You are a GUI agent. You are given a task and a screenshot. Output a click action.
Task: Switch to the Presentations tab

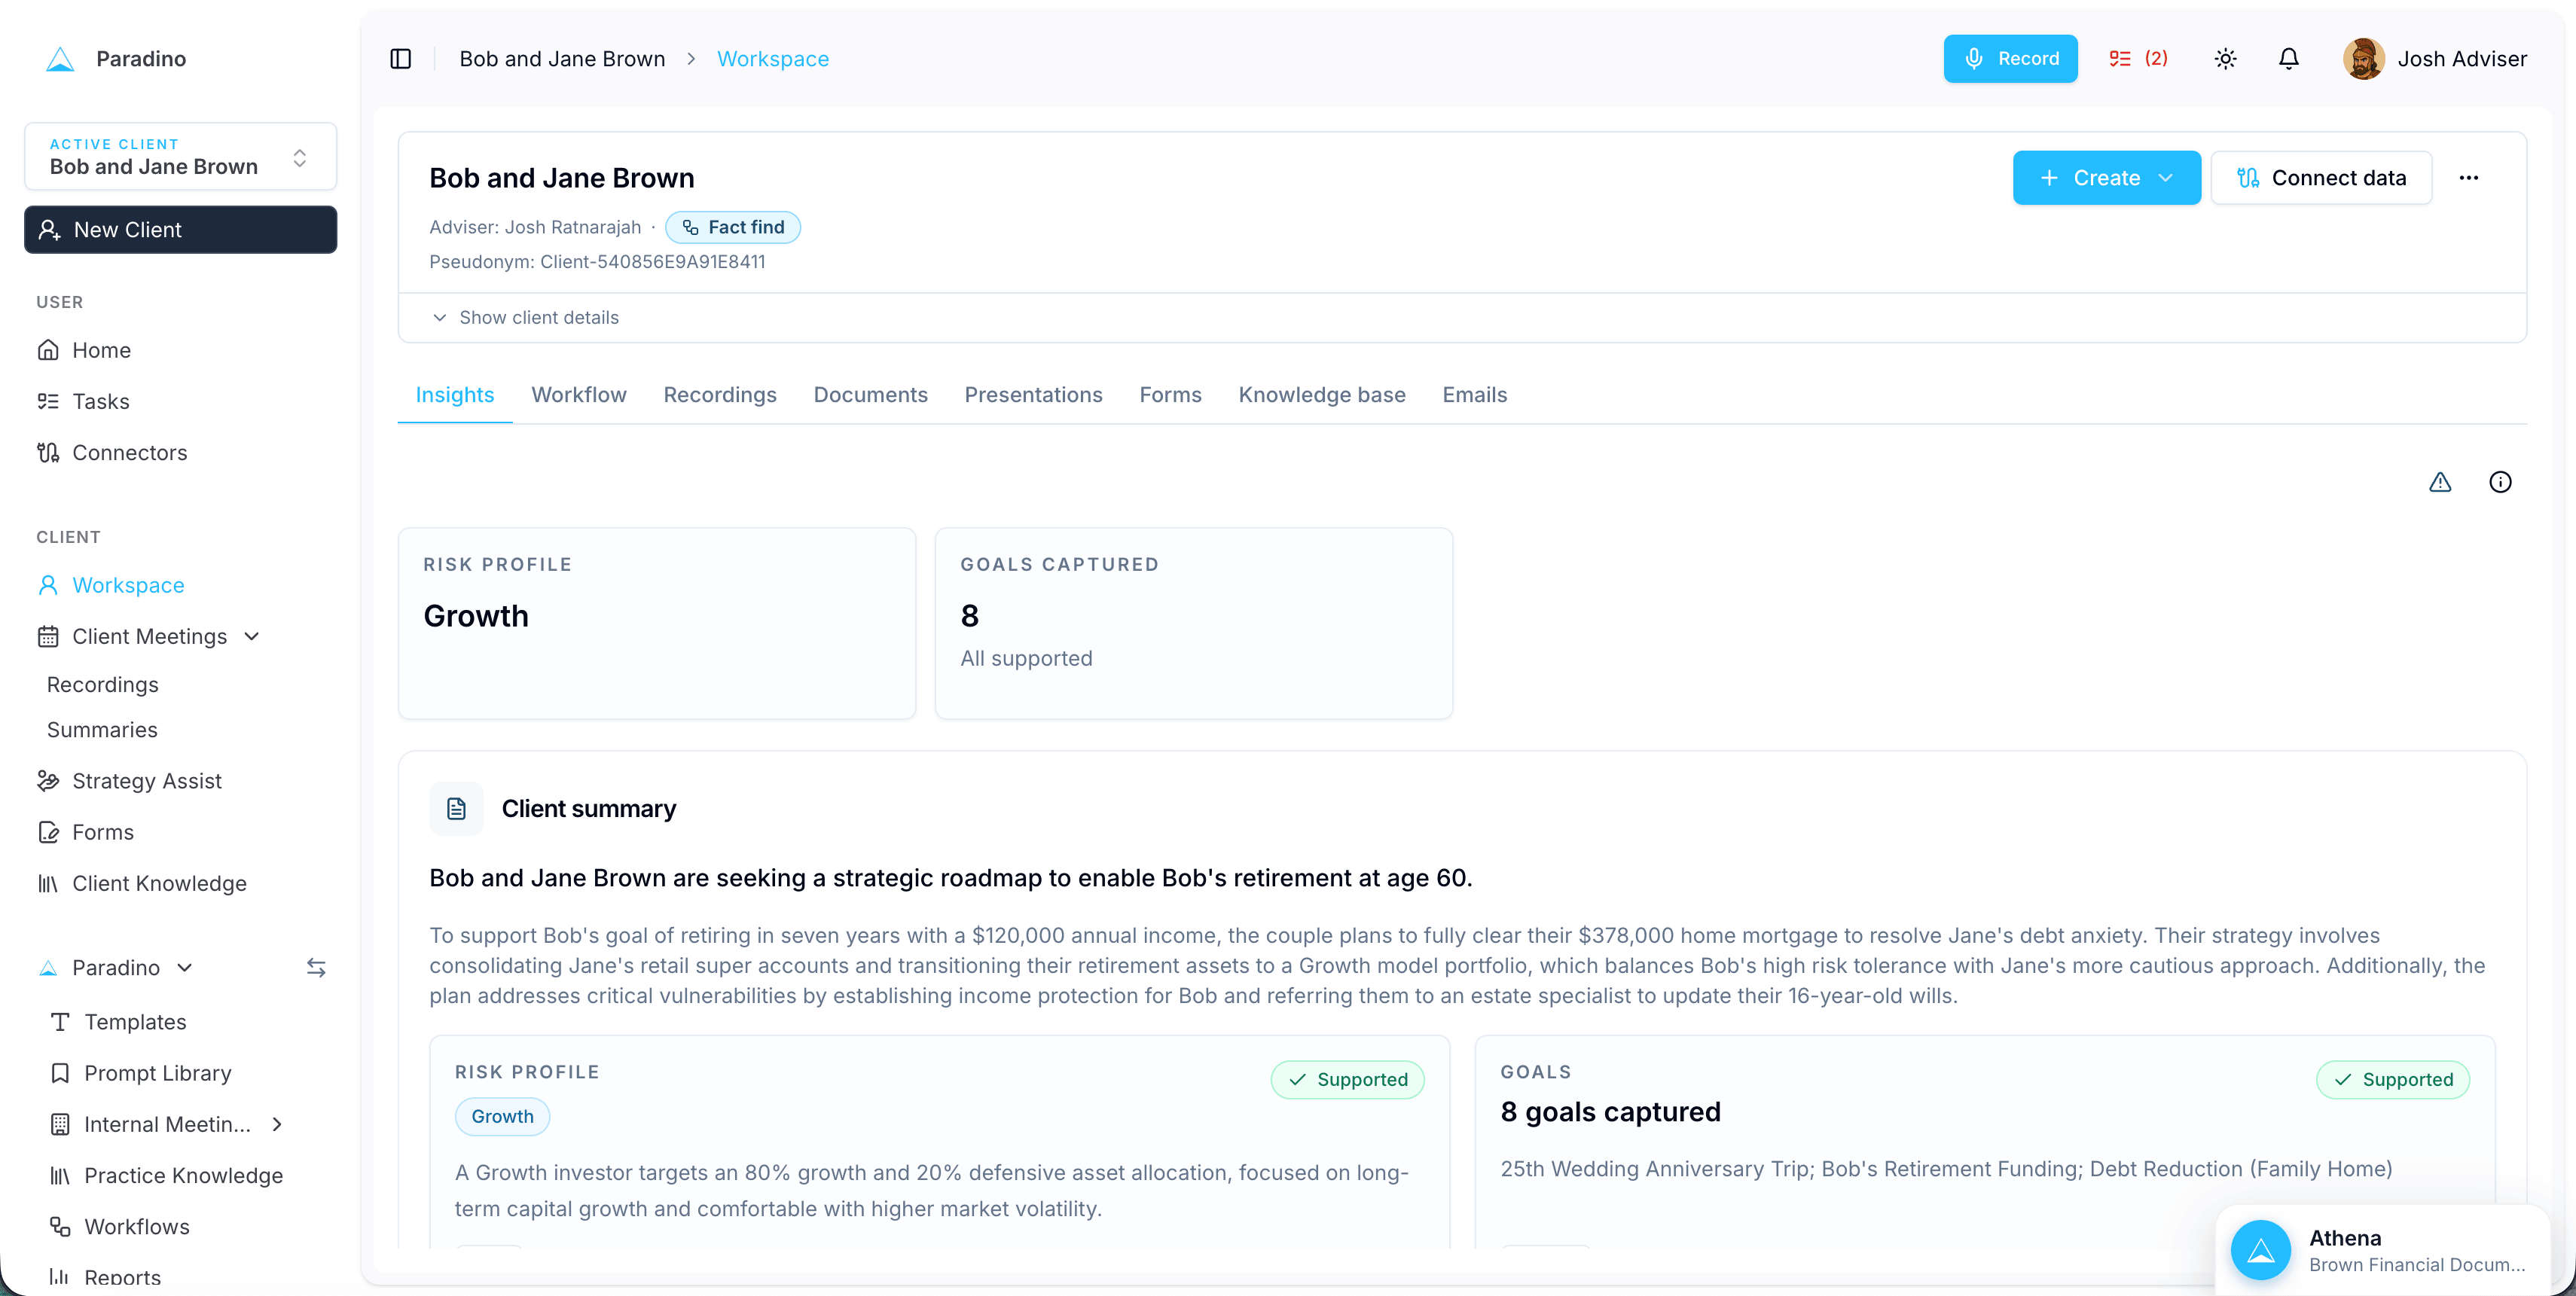[1033, 395]
